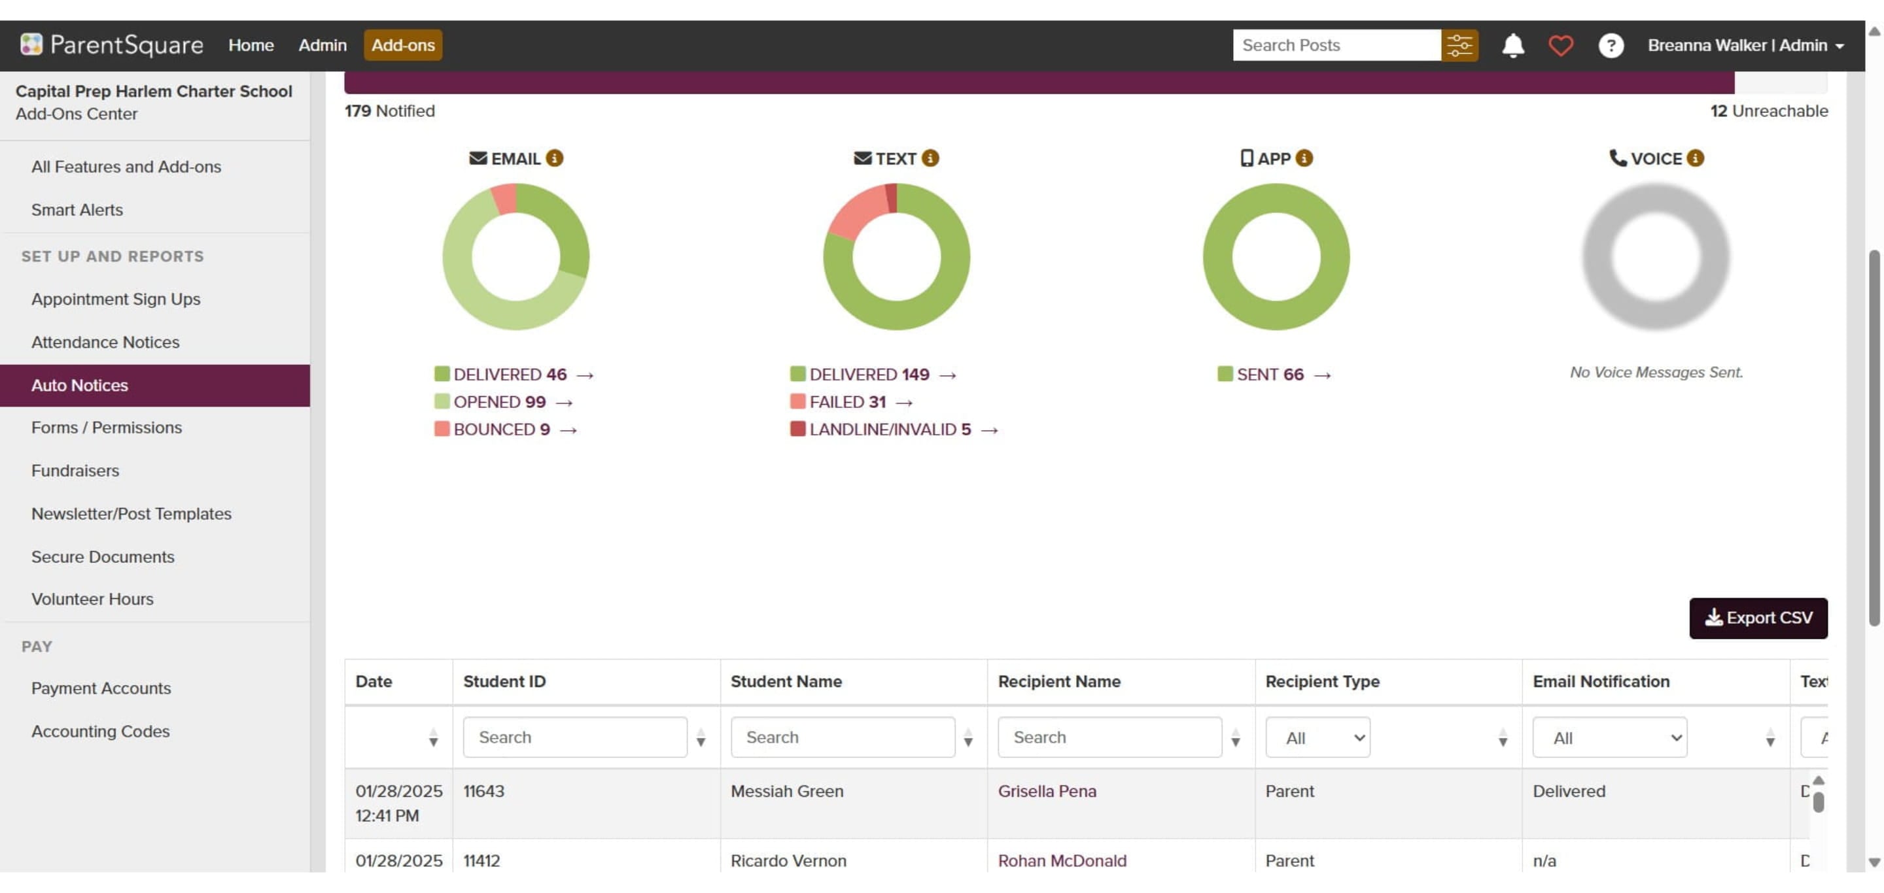Sort table by Recipient Type arrows
The height and width of the screenshot is (893, 1884).
click(1502, 737)
